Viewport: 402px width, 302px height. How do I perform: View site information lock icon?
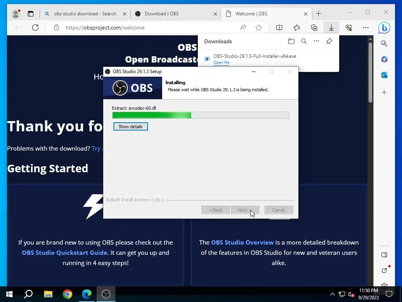coord(57,28)
